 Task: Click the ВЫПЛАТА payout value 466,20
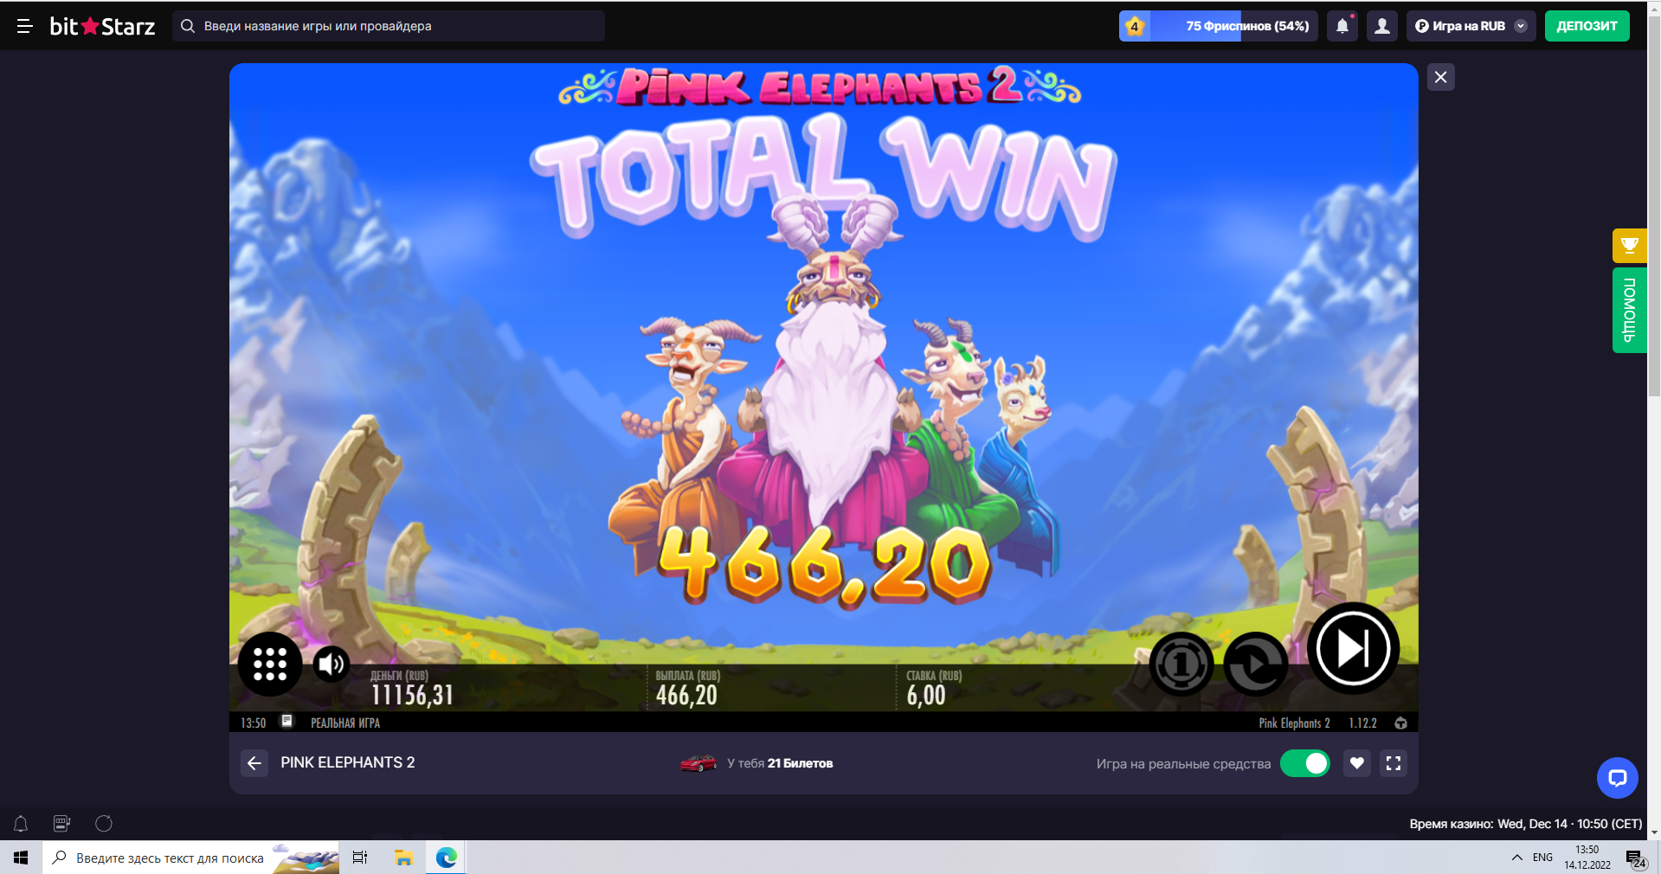coord(686,695)
